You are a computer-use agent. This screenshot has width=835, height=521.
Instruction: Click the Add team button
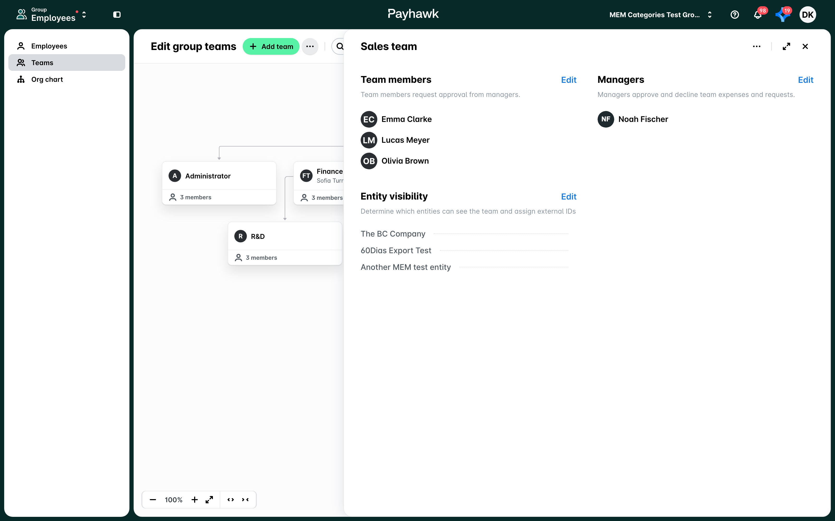(271, 46)
